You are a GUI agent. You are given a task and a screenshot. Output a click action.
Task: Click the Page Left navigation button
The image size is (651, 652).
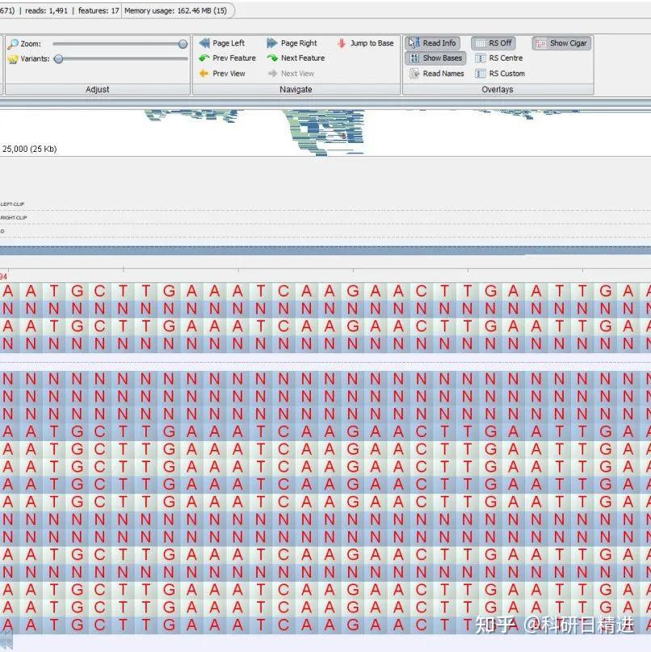pos(222,43)
